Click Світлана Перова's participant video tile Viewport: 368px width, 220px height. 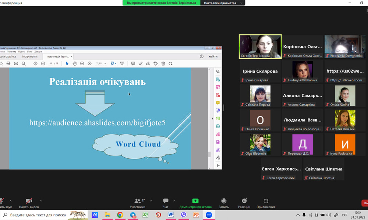click(260, 95)
